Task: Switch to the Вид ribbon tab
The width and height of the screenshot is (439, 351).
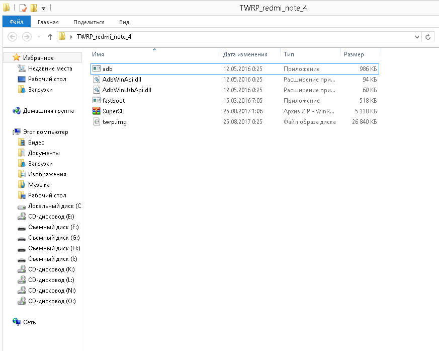Action: pyautogui.click(x=124, y=22)
